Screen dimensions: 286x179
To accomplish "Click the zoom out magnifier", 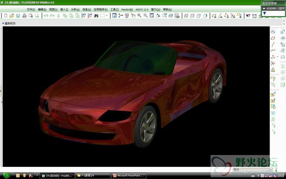I will pyautogui.click(x=146, y=16).
